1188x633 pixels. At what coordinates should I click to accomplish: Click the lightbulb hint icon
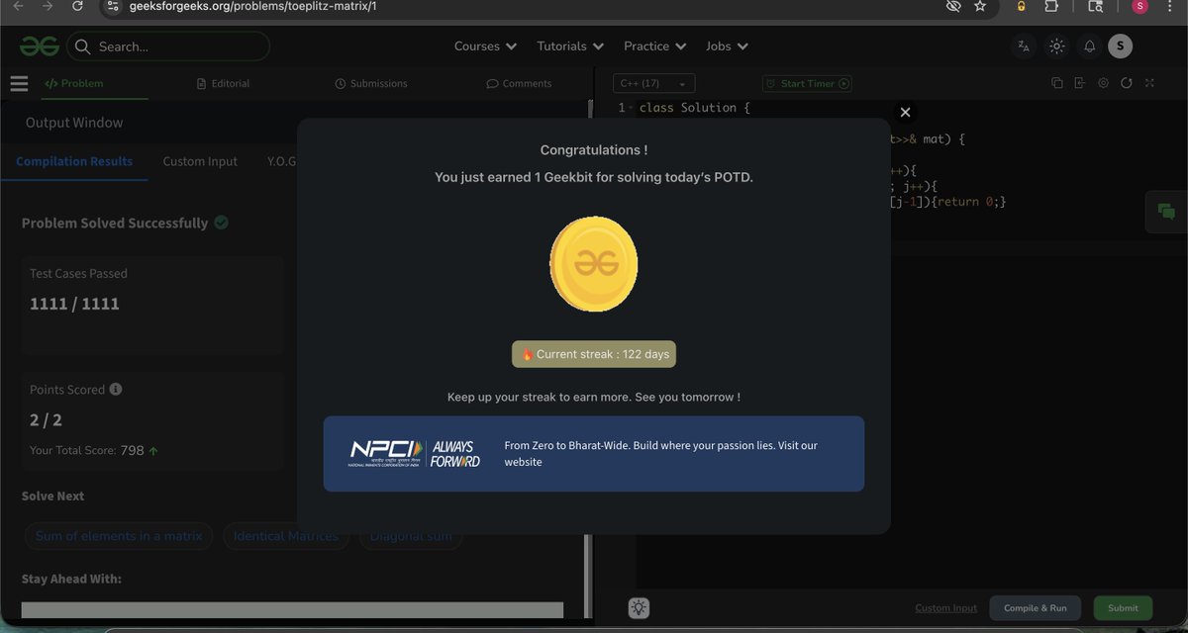(640, 607)
